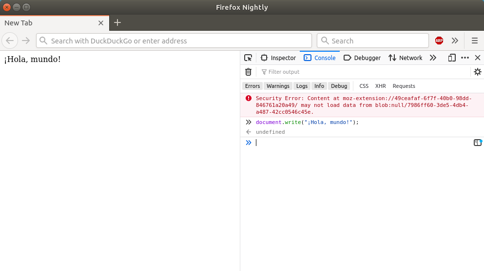Toggle the Warnings filter
This screenshot has height=271, width=484.
click(278, 86)
